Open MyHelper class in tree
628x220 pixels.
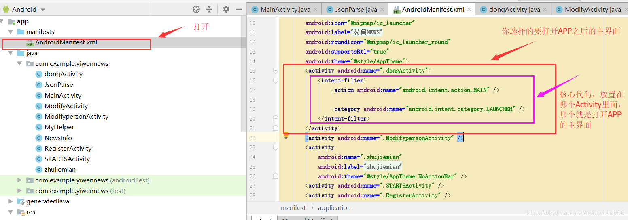tap(59, 127)
